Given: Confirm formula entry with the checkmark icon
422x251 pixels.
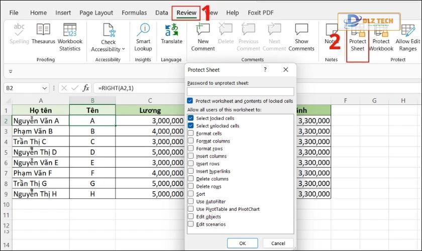Looking at the screenshot, I should tap(75, 88).
